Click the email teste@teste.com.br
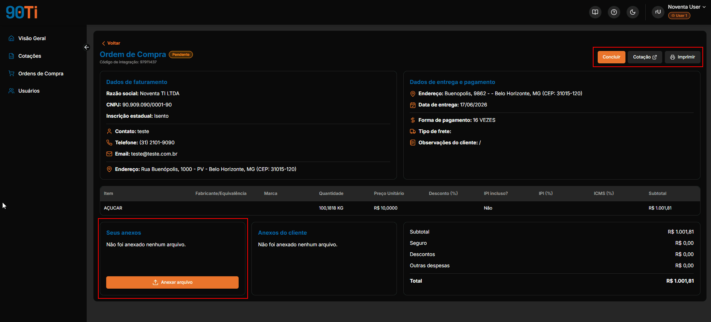711x322 pixels. [x=154, y=154]
